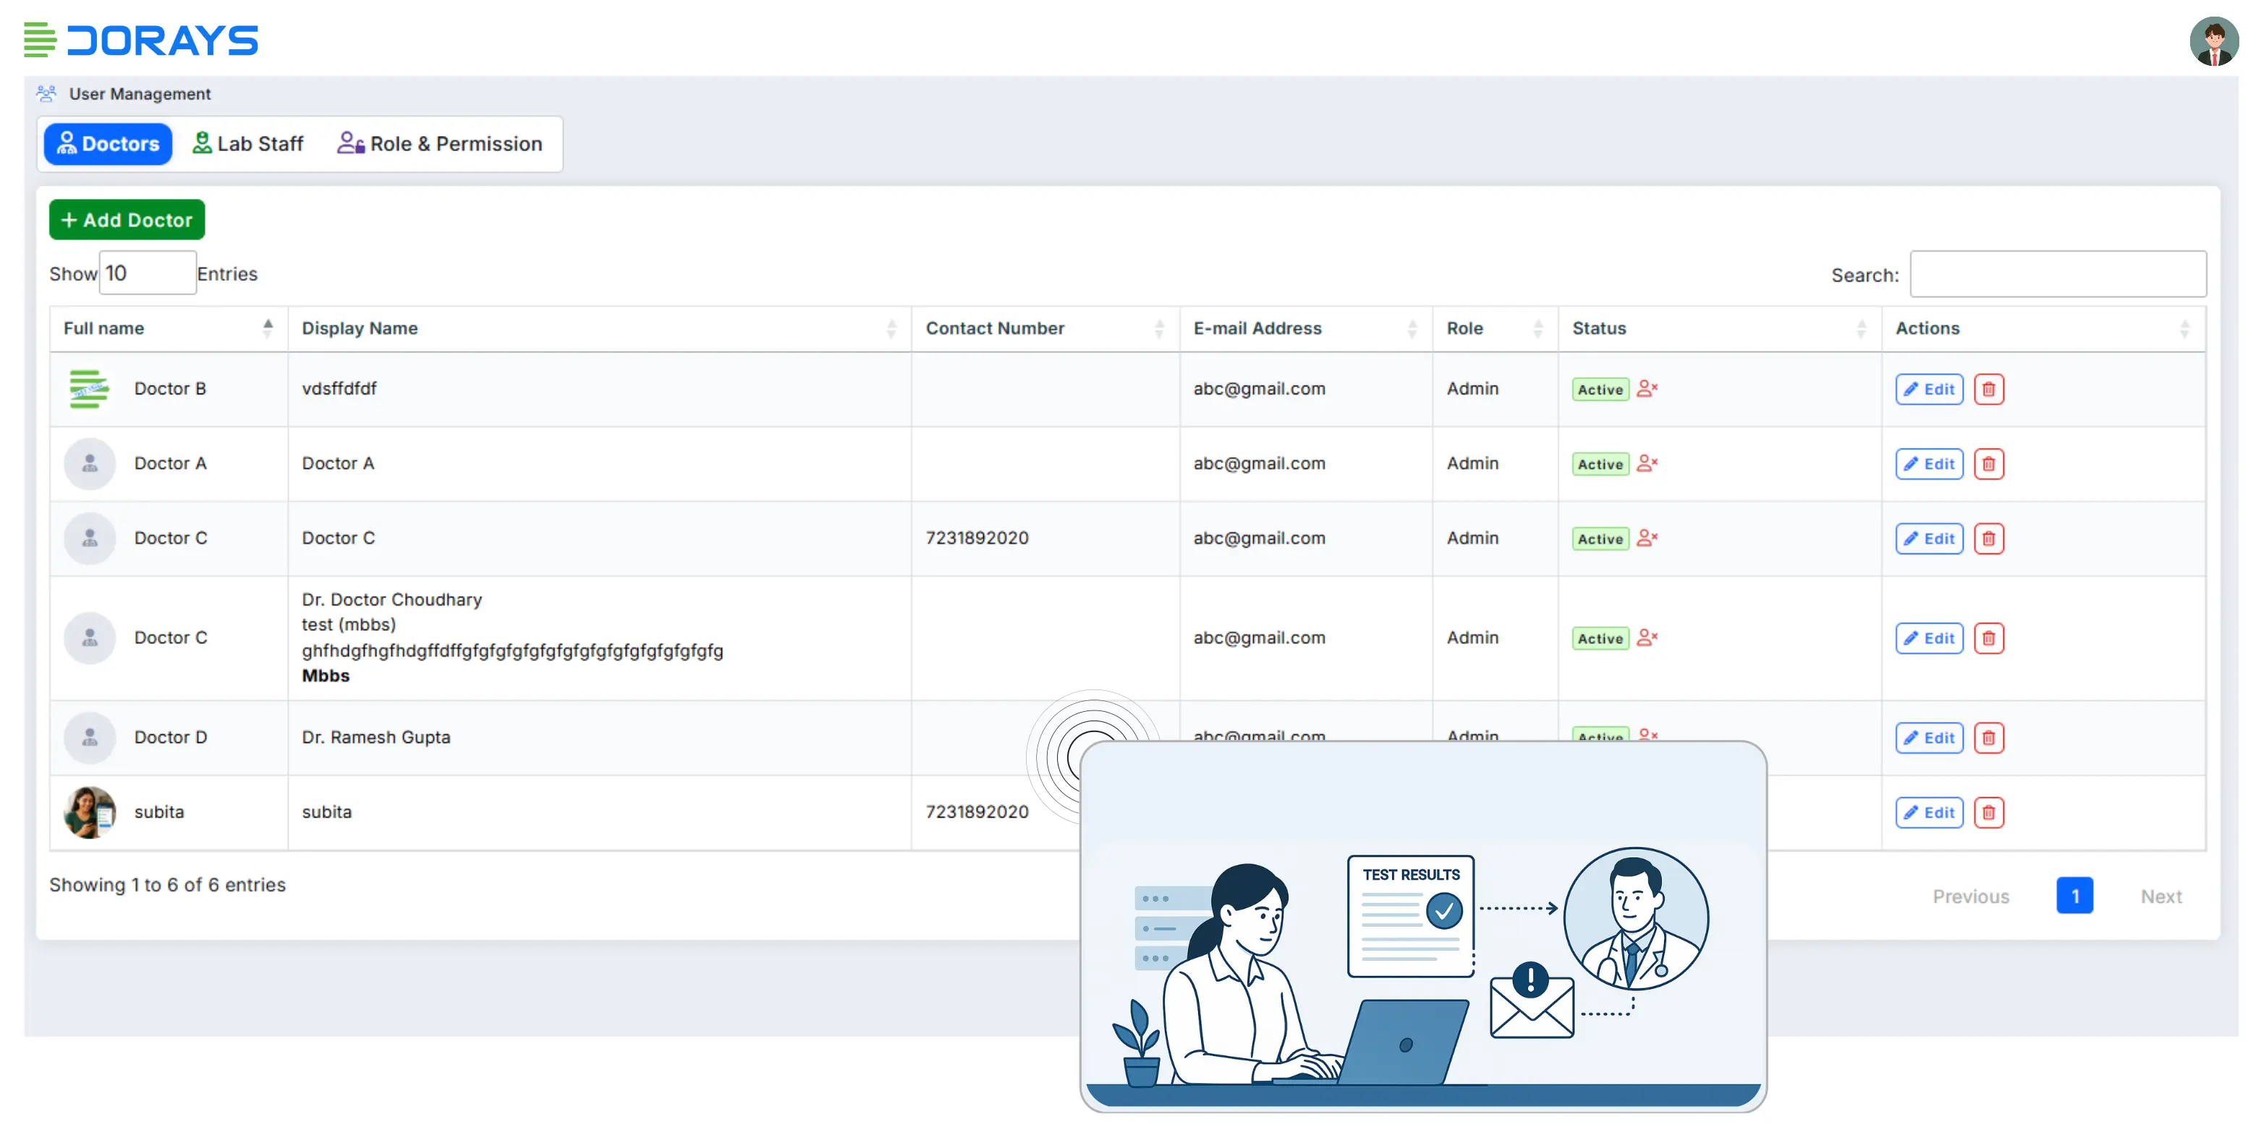Screen dimensions: 2261x1130
Task: Click deactivate user icon for Doctor B
Action: pos(1647,388)
